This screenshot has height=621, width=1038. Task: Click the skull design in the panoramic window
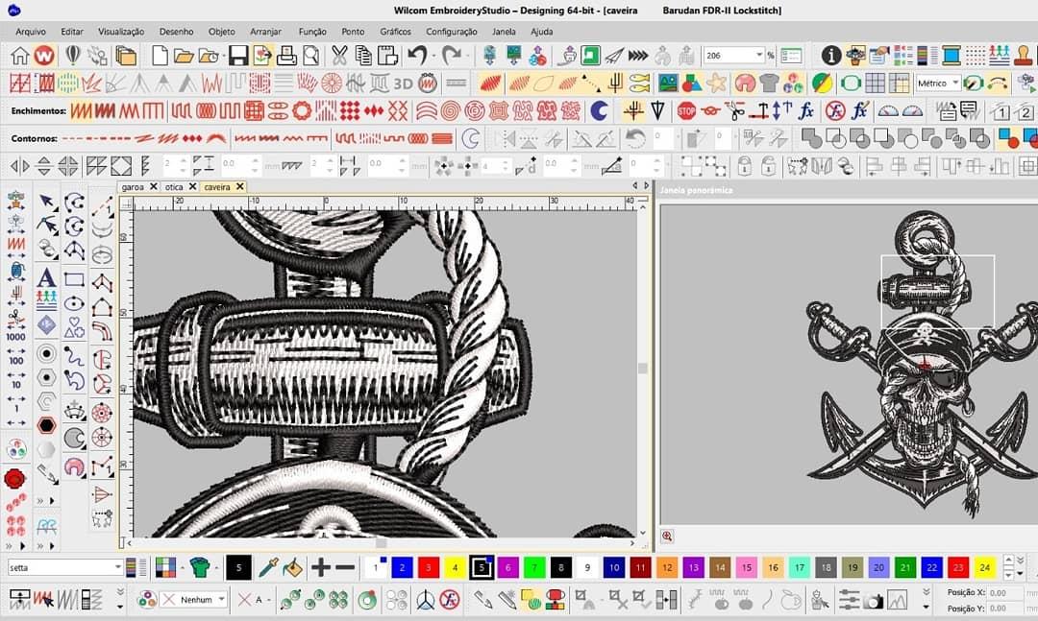coord(925,363)
